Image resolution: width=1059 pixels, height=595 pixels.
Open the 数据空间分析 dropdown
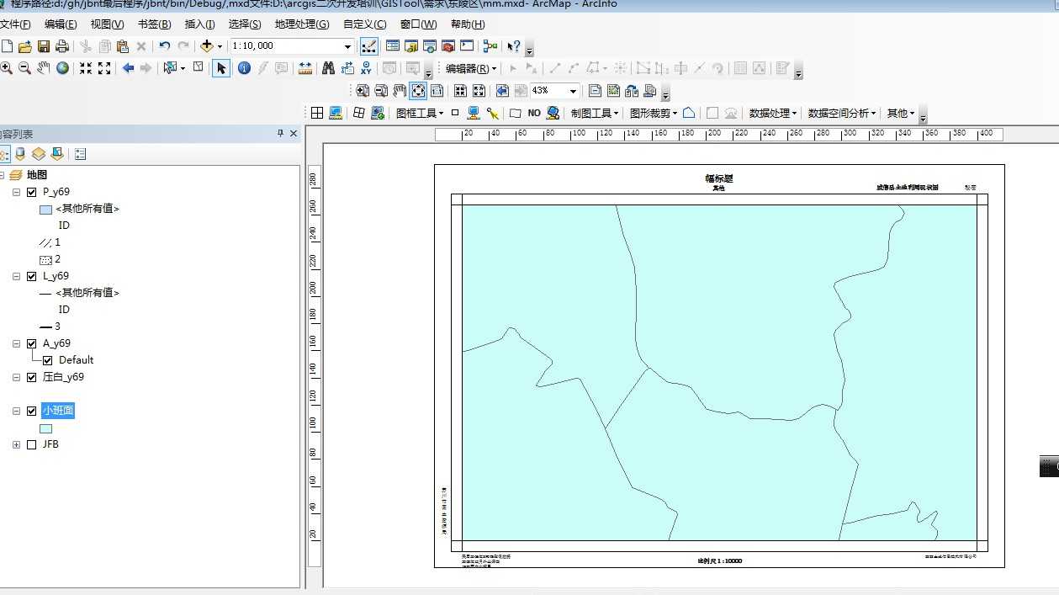pyautogui.click(x=842, y=113)
